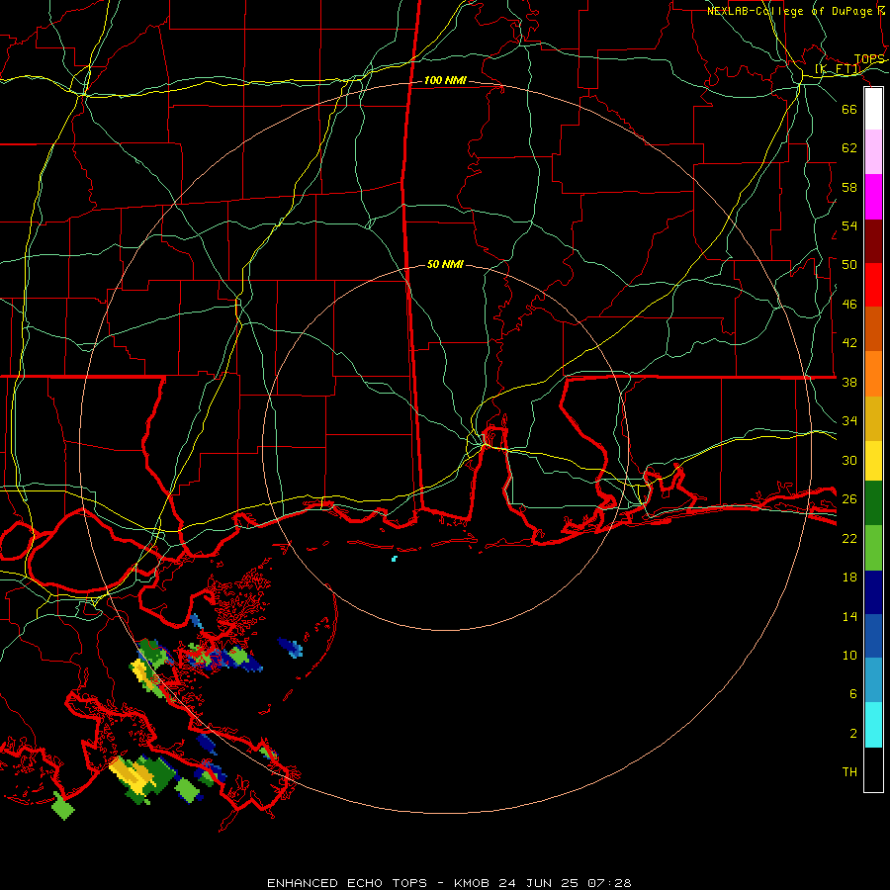Image resolution: width=890 pixels, height=890 pixels.
Task: Click the green diamond-shaped echo at bottom left
Action: click(x=63, y=807)
